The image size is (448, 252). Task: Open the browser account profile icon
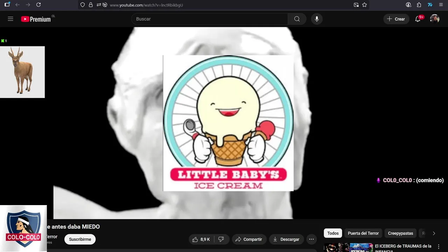tap(408, 5)
